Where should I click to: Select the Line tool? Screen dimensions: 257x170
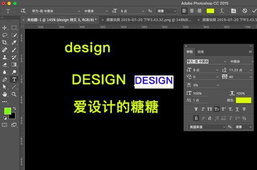(14, 87)
